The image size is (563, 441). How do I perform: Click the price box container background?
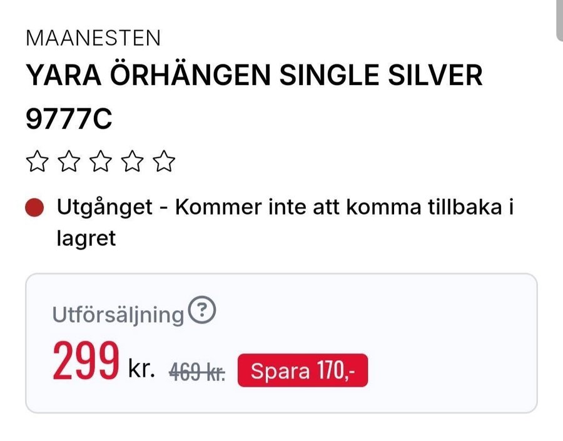(281, 343)
